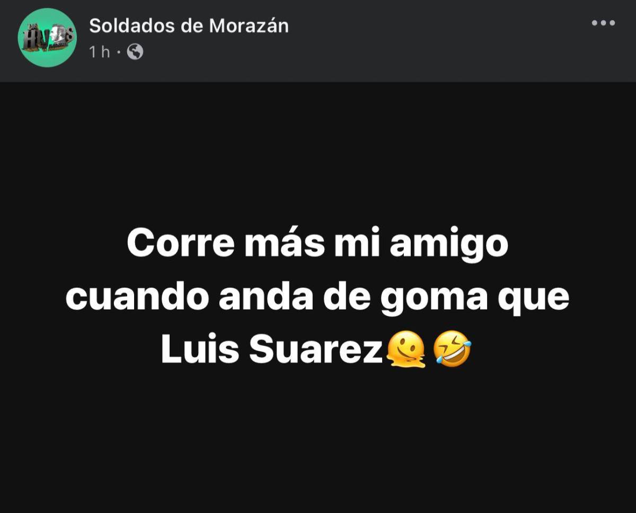Screen dimensions: 636x513
Task: Open the Soldados de Morazán page name
Action: 189,25
